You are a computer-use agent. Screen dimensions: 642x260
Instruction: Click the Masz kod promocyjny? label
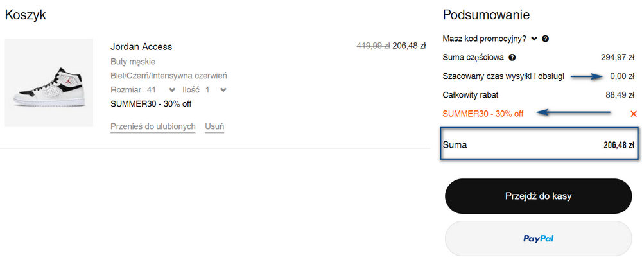[485, 39]
